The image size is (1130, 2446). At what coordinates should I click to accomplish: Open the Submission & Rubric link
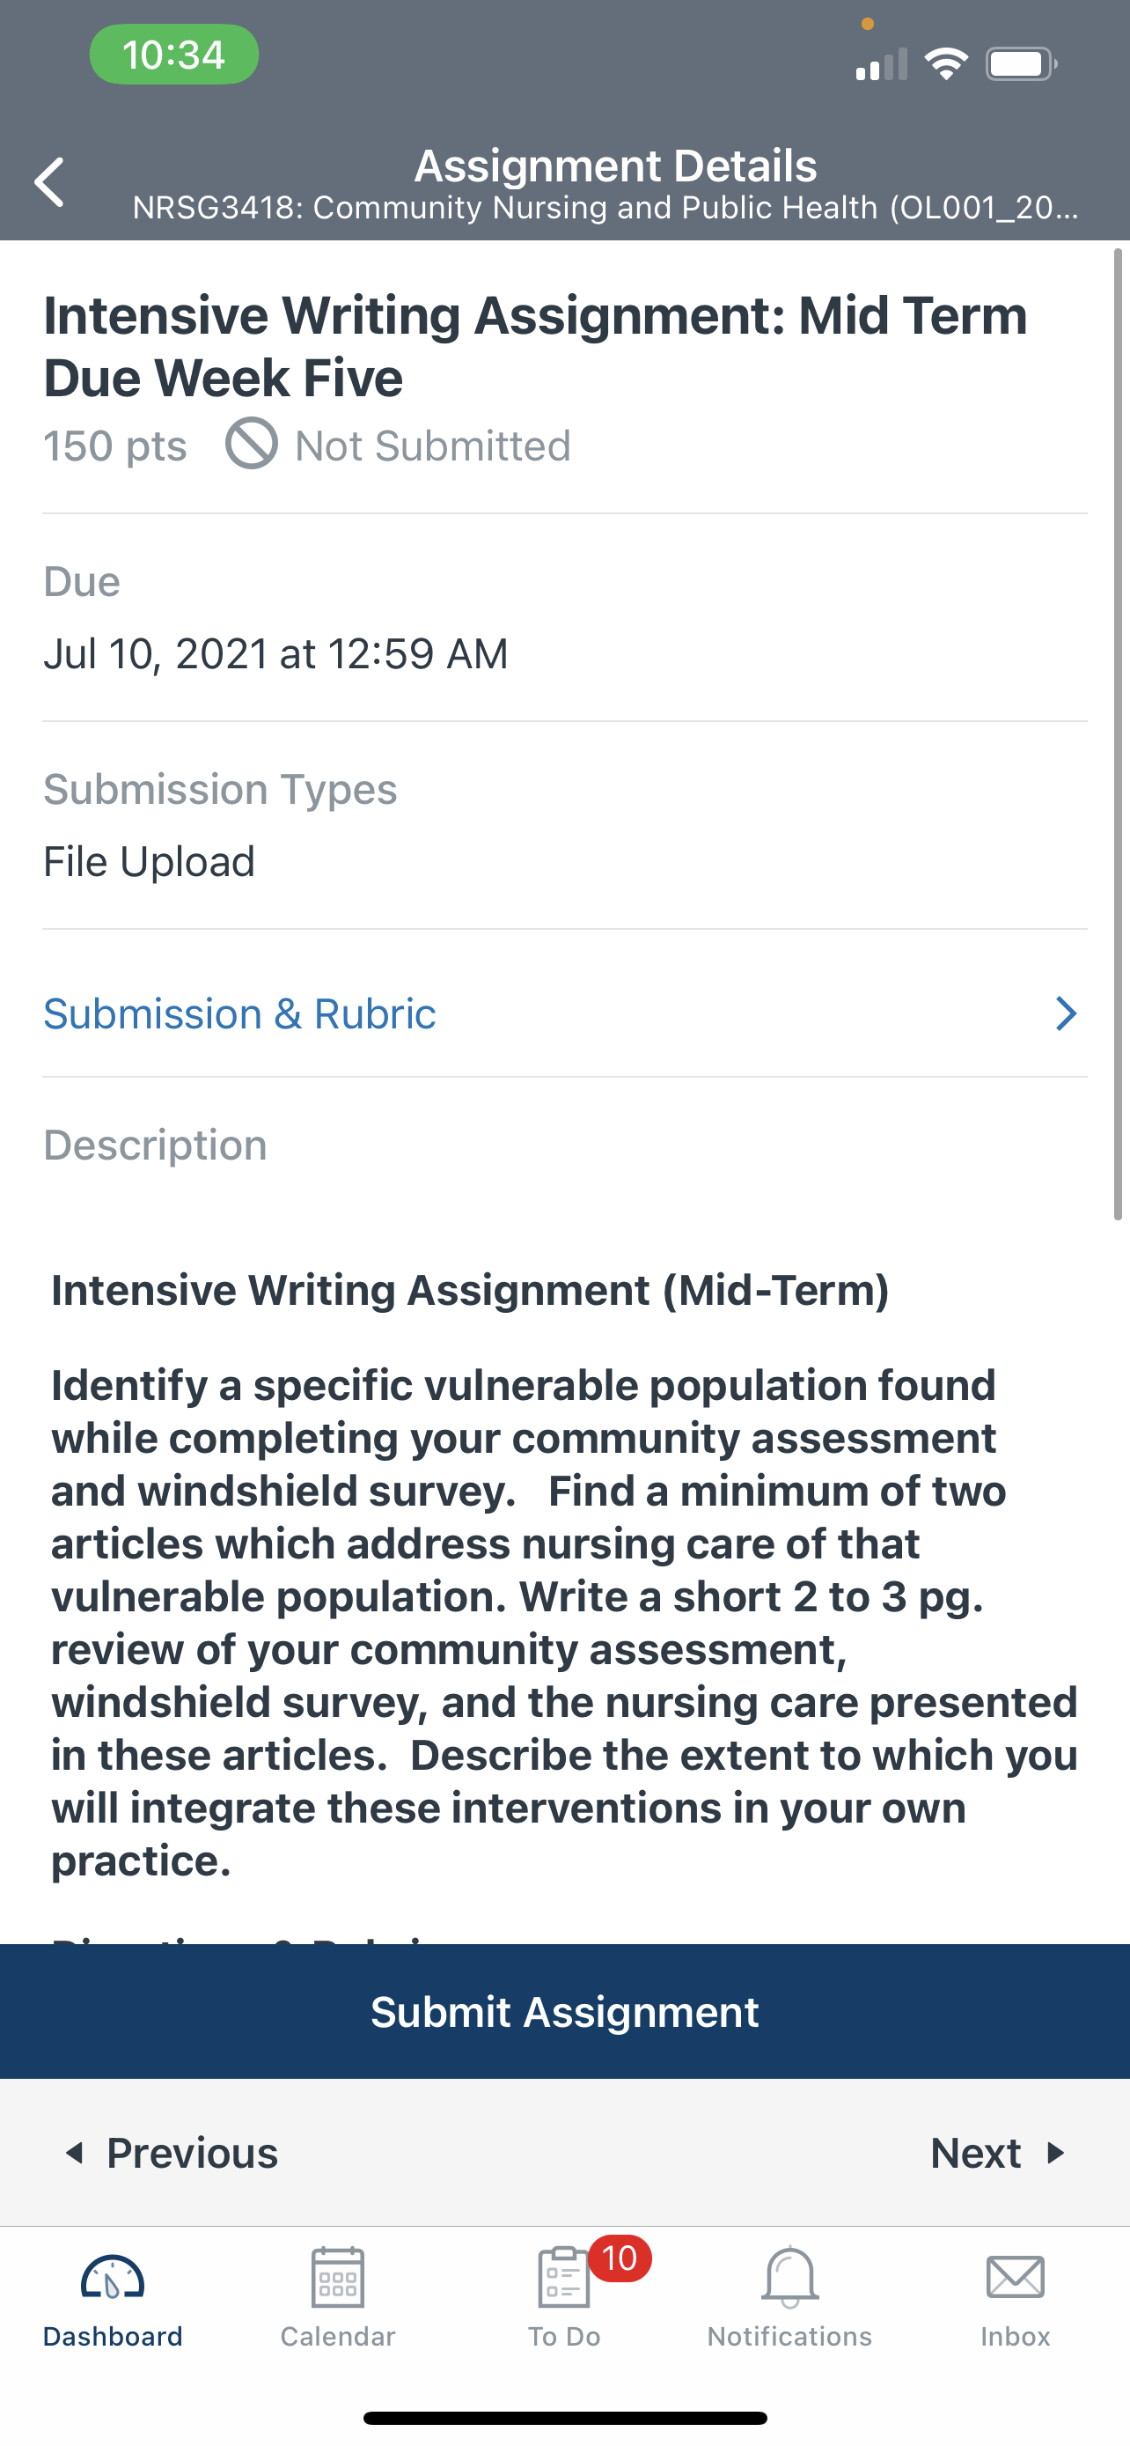(x=240, y=1014)
